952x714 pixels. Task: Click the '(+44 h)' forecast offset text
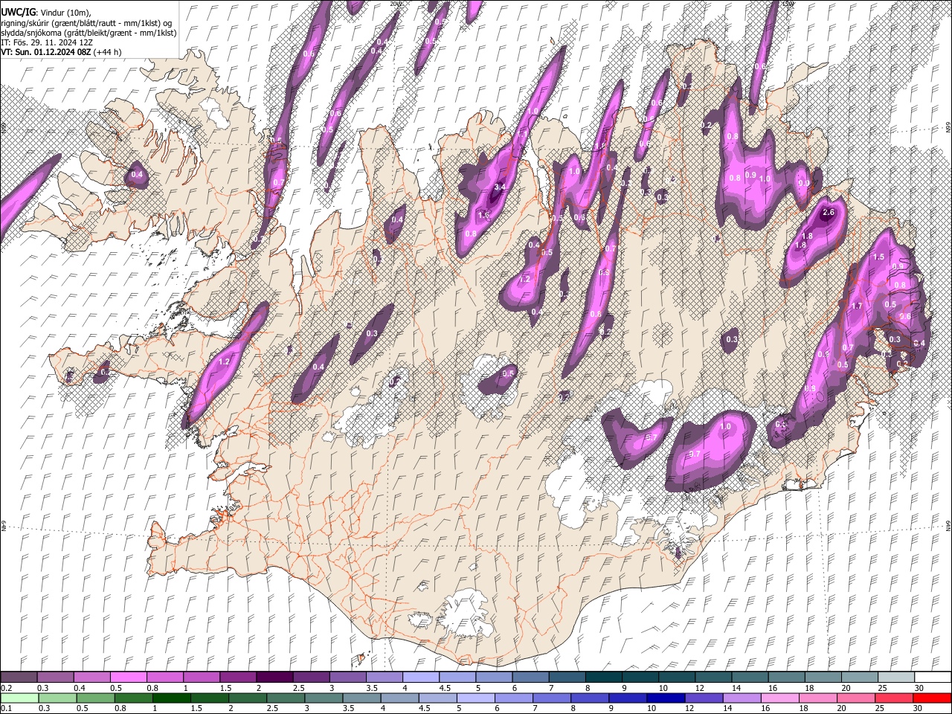[107, 52]
